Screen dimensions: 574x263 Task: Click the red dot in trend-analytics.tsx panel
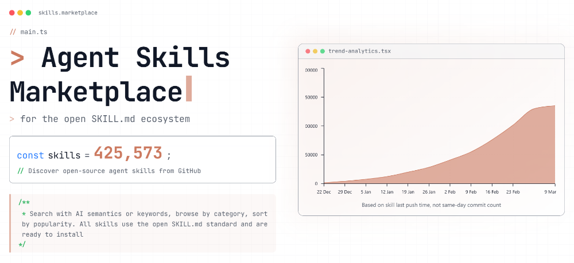[308, 51]
